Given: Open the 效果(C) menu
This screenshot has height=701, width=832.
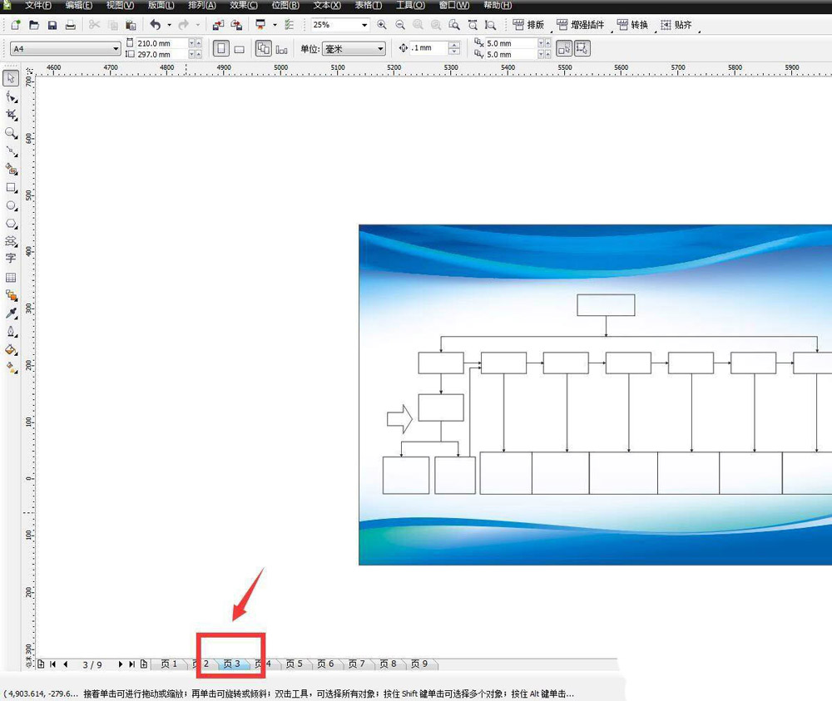Looking at the screenshot, I should click(244, 5).
